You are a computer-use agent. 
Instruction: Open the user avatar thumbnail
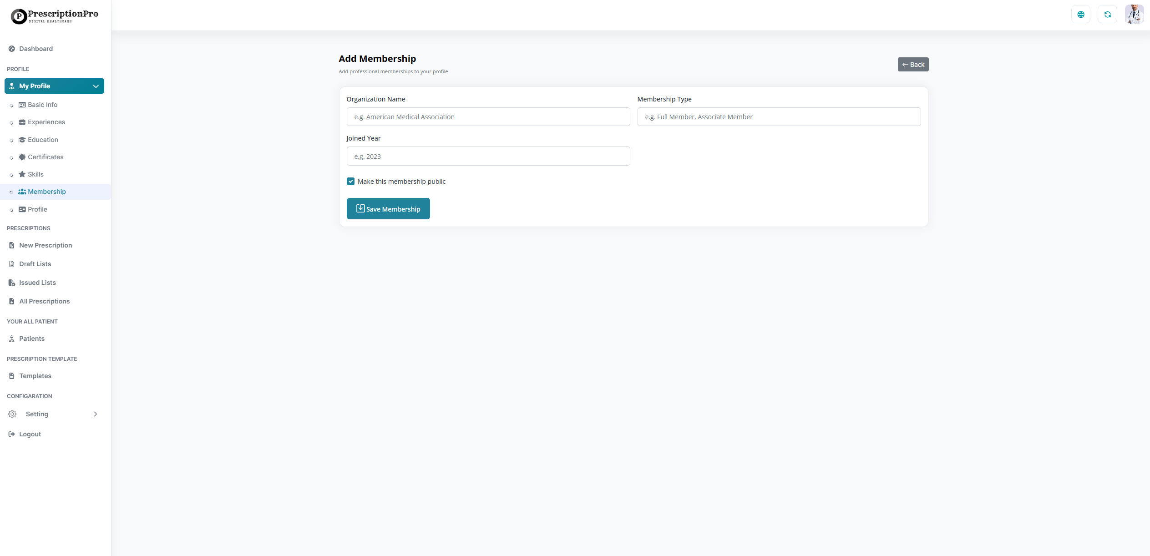[x=1134, y=15]
